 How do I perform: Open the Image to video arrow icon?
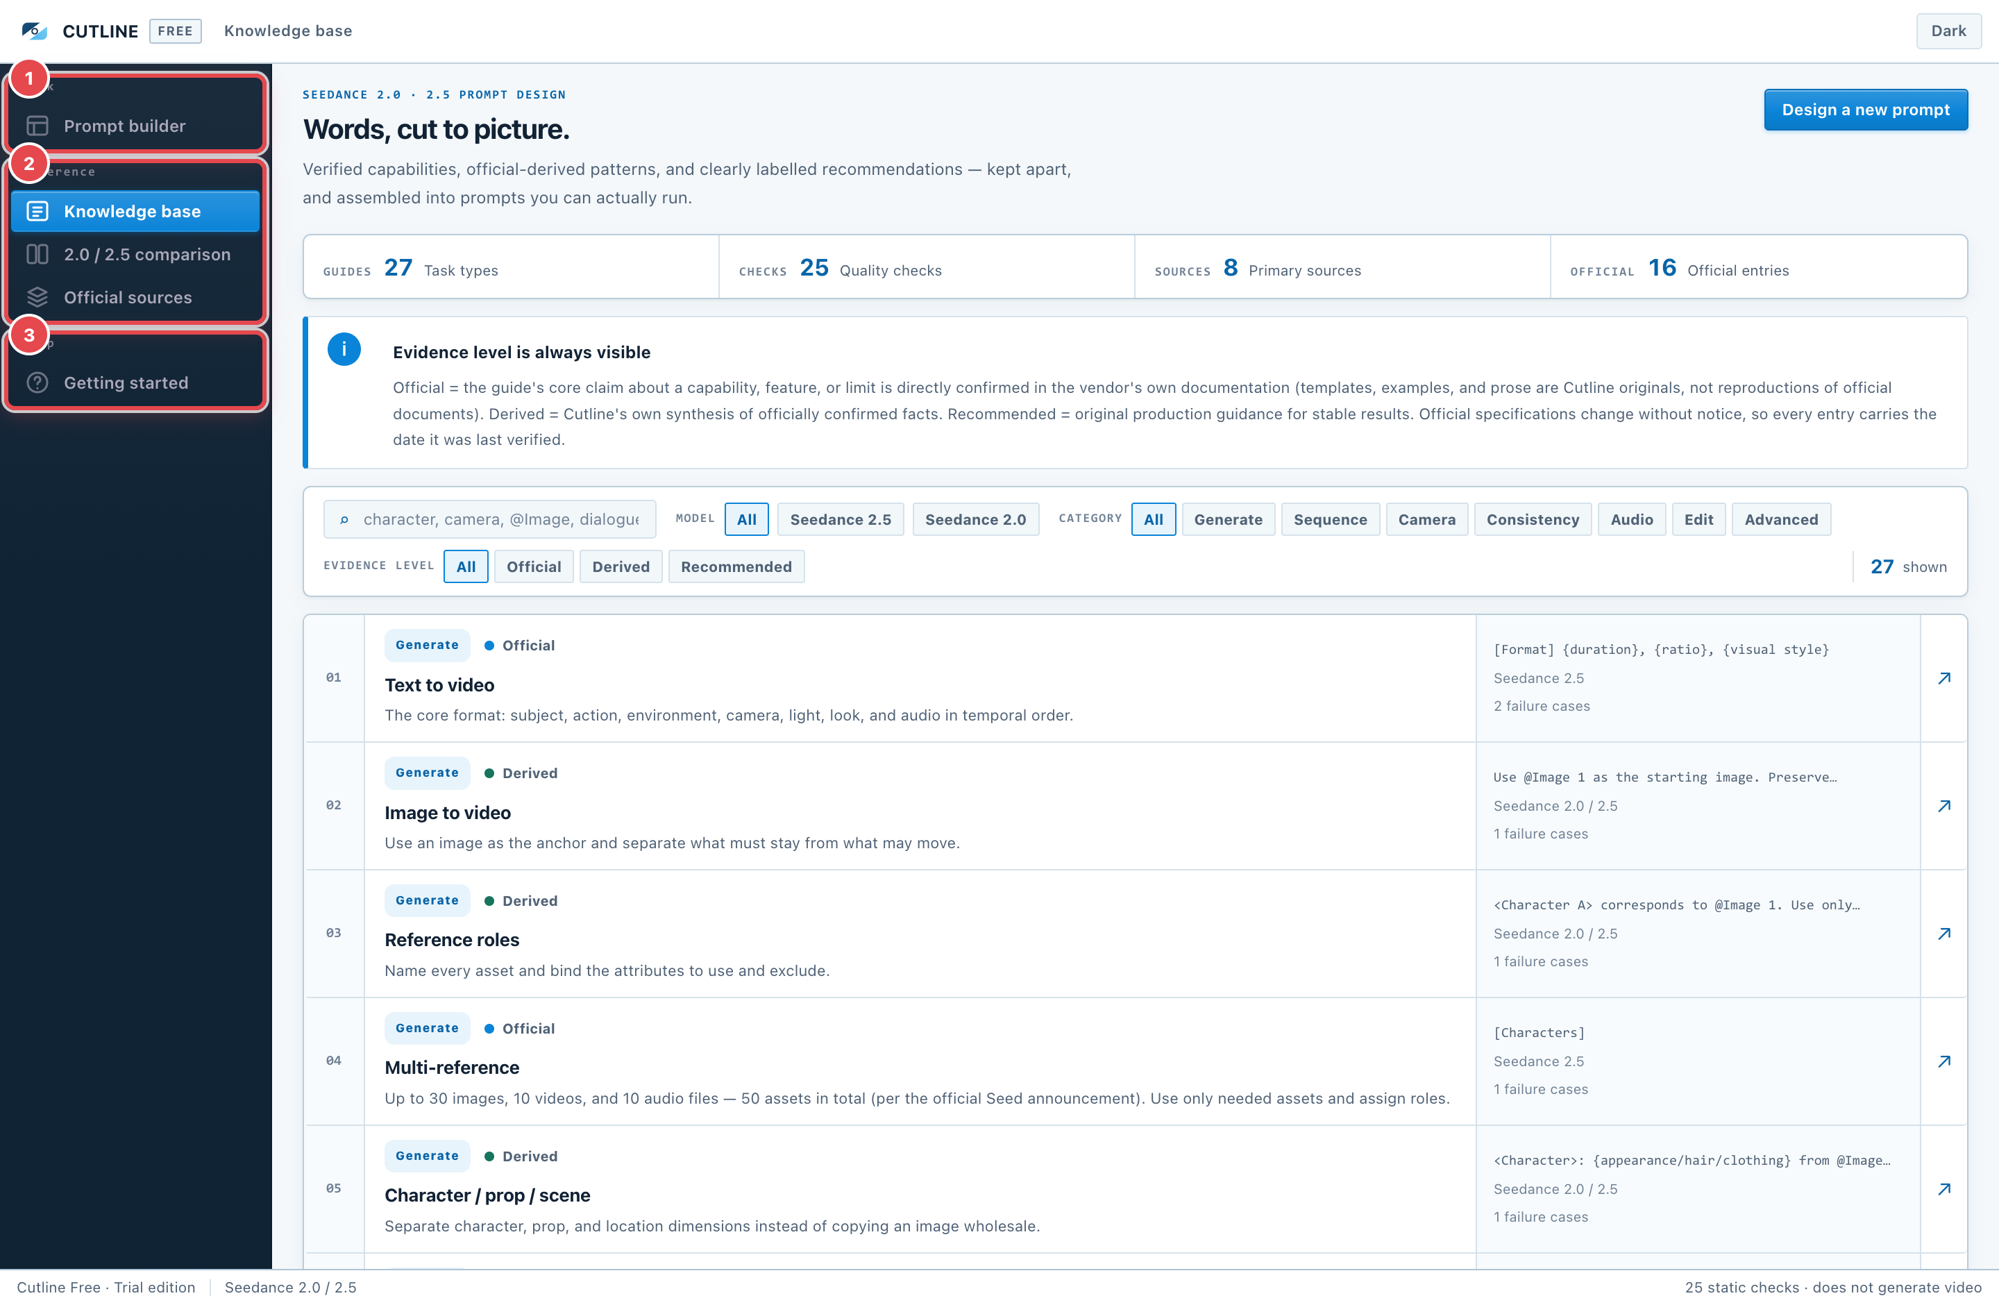click(1943, 806)
